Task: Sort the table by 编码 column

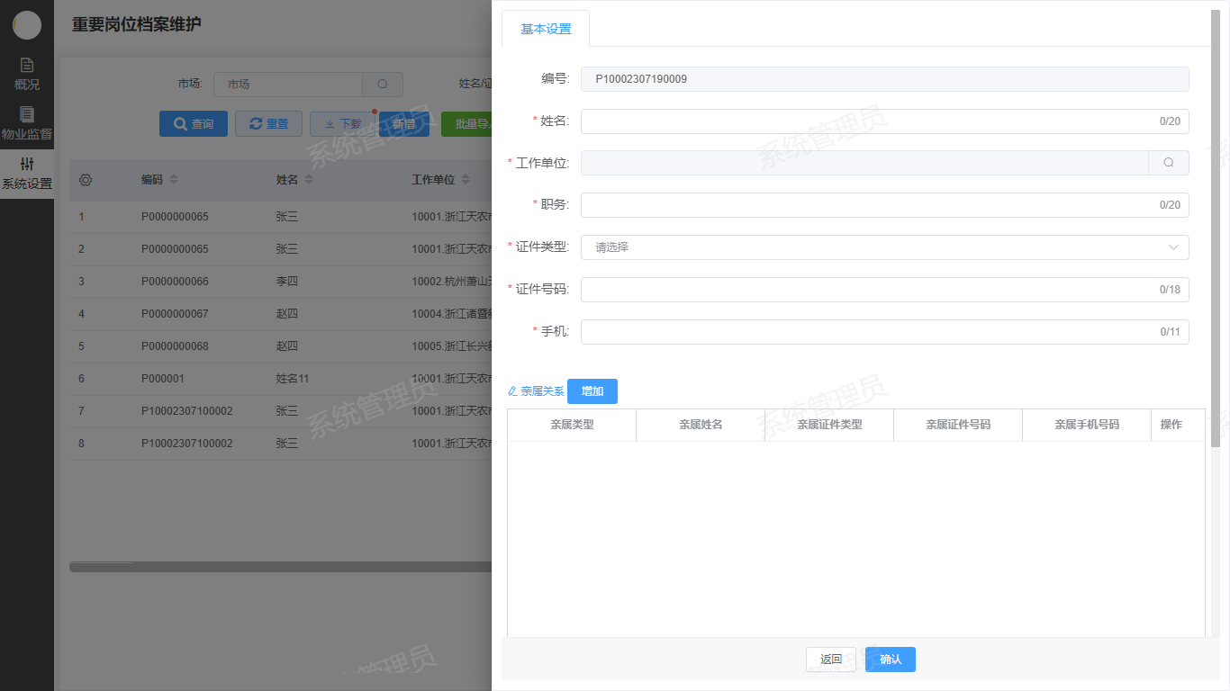Action: click(174, 180)
